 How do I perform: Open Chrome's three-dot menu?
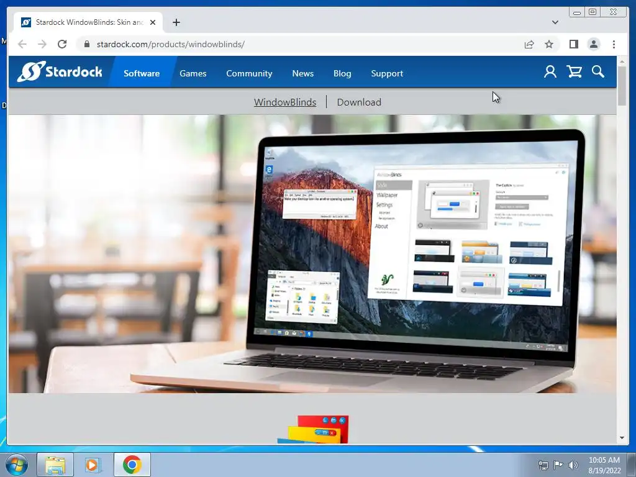pos(614,44)
